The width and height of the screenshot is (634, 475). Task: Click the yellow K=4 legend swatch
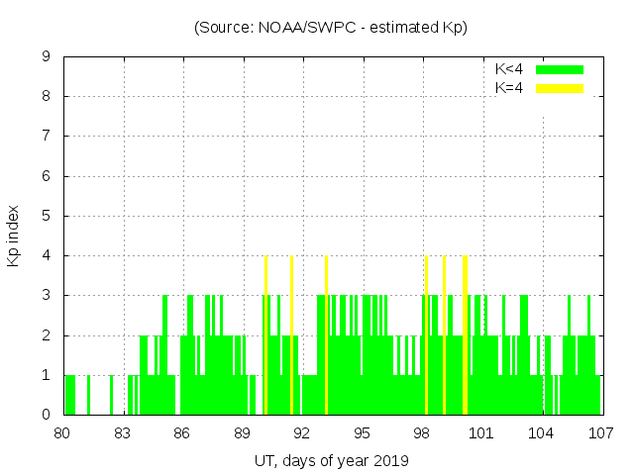coord(560,88)
